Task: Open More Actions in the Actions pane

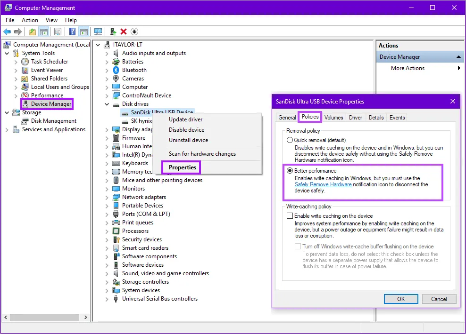Action: (x=408, y=68)
